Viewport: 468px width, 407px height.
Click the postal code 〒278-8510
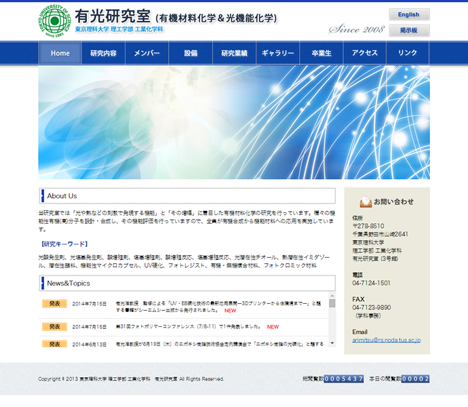click(x=368, y=226)
